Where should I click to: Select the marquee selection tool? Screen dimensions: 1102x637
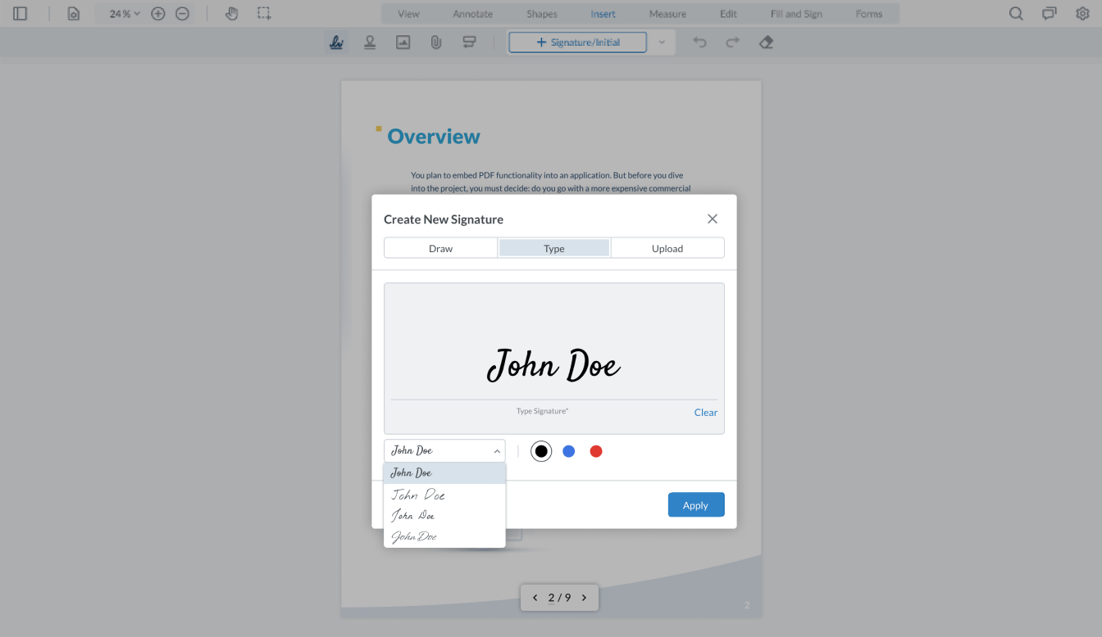[263, 13]
